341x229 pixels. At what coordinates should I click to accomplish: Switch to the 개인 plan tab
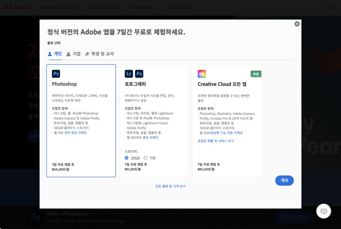(55, 54)
